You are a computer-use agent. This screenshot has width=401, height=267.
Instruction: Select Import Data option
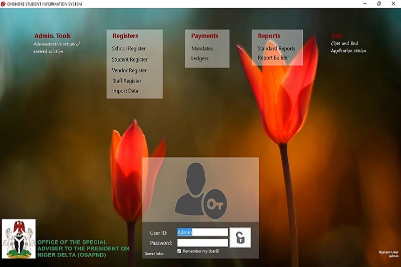125,91
